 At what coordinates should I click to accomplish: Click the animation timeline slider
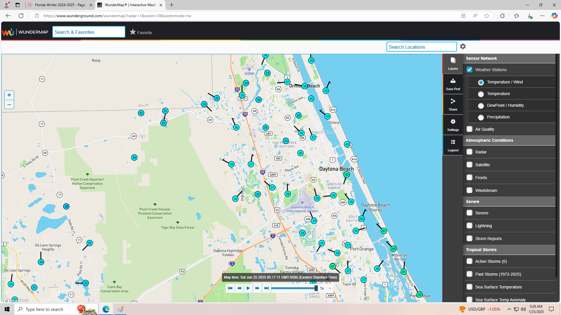(294, 288)
